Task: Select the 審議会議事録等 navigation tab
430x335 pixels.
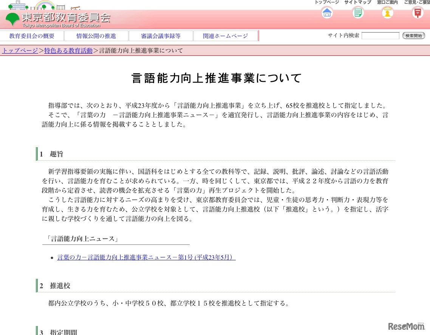Action: (161, 35)
